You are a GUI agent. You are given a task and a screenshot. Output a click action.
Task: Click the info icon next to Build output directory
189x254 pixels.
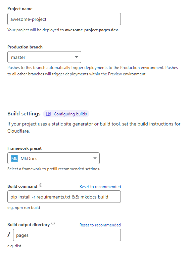click(53, 223)
